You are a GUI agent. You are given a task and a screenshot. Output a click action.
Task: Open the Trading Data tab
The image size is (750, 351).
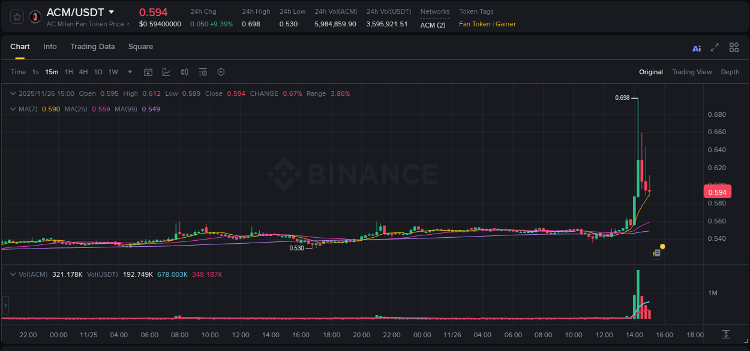click(x=92, y=47)
